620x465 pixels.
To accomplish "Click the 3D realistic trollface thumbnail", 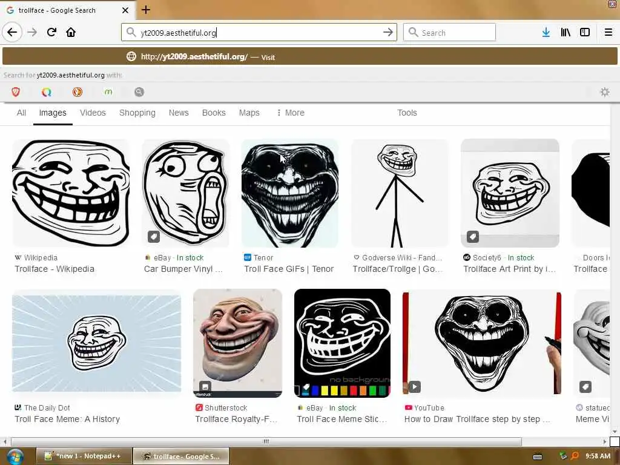I will click(x=237, y=343).
